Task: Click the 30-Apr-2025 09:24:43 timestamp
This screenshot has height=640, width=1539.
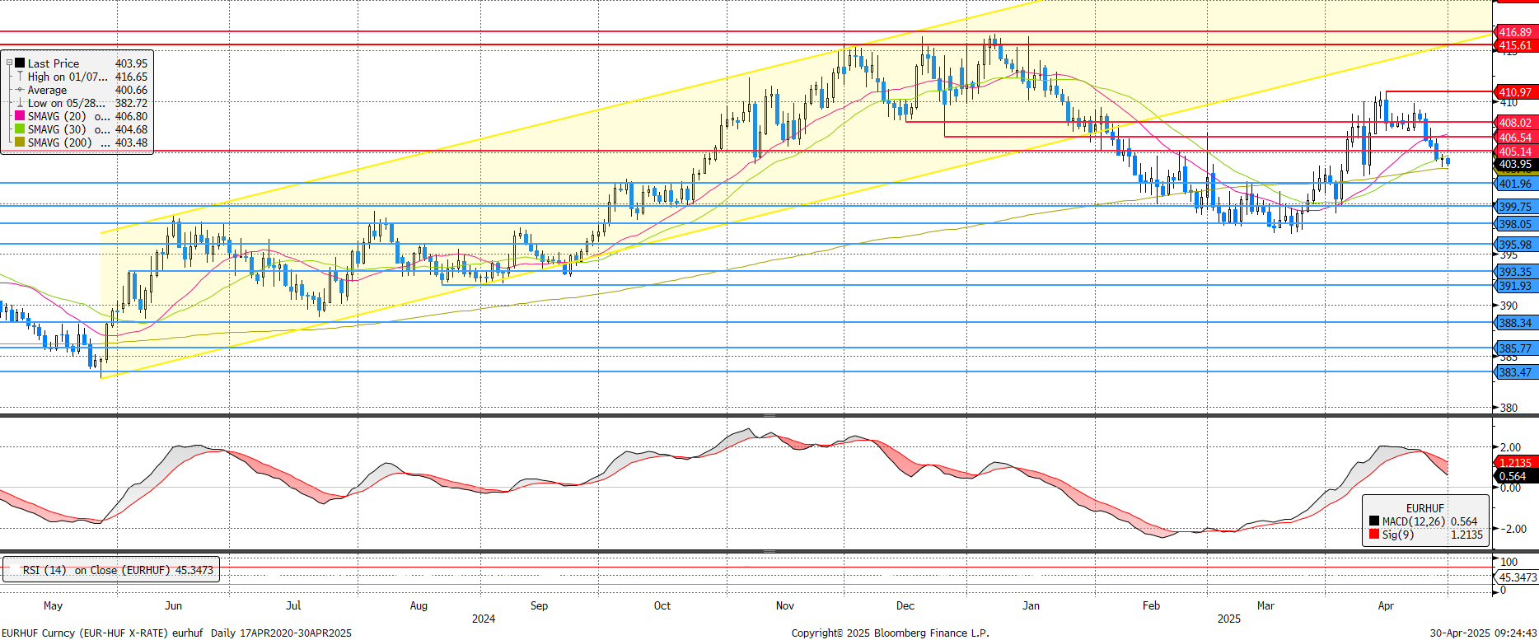Action: point(1483,633)
